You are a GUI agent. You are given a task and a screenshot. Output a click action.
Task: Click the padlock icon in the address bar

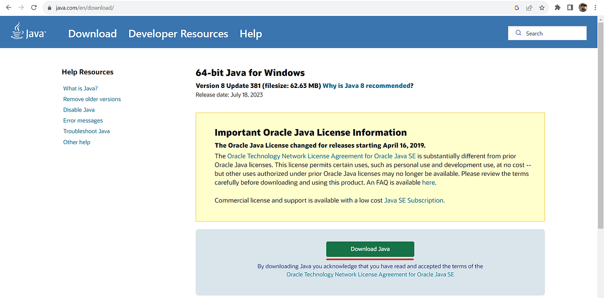[48, 8]
